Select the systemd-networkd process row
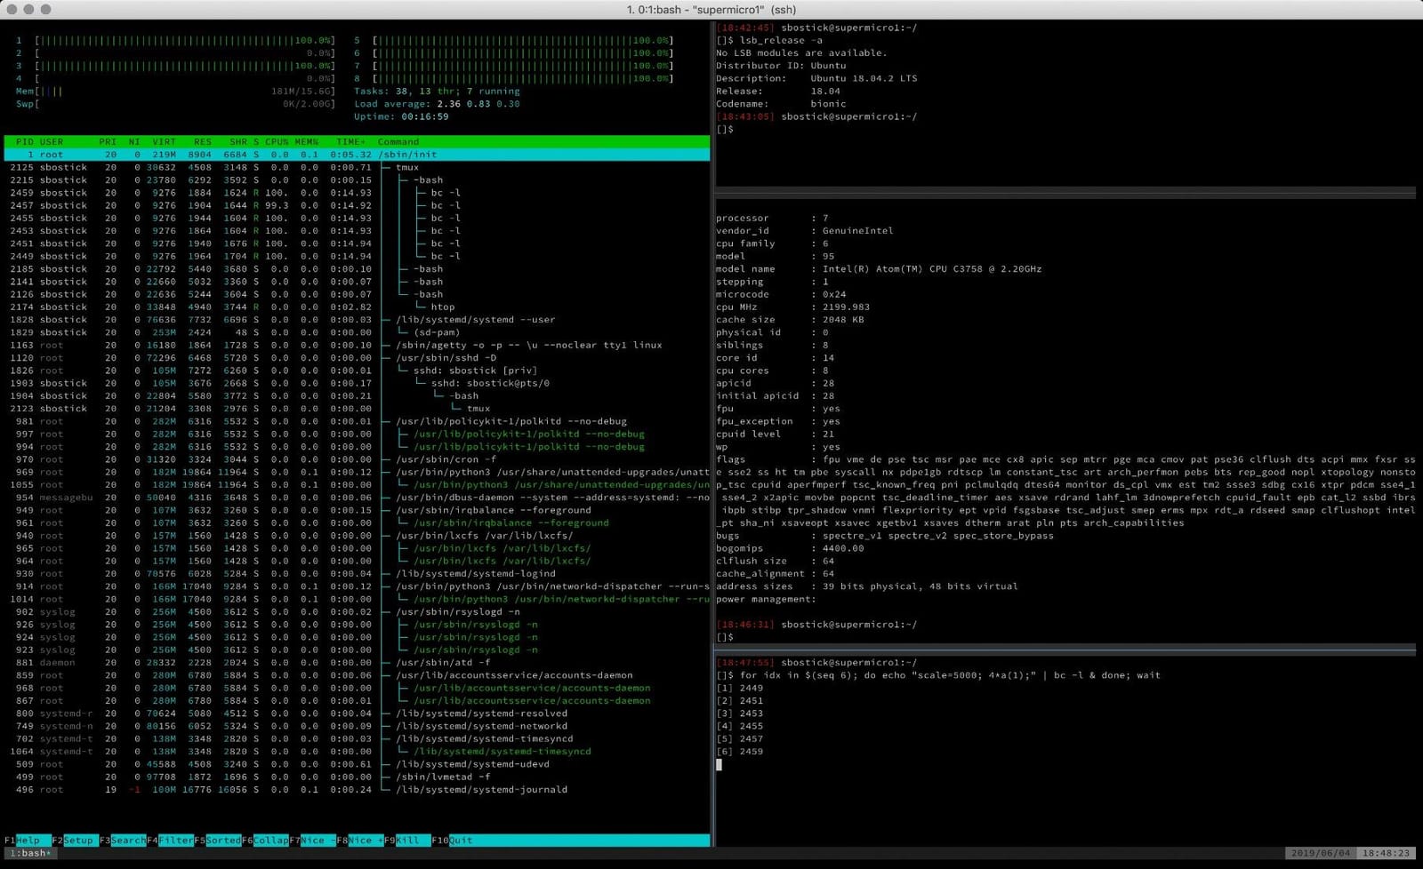This screenshot has height=869, width=1423. tap(357, 726)
